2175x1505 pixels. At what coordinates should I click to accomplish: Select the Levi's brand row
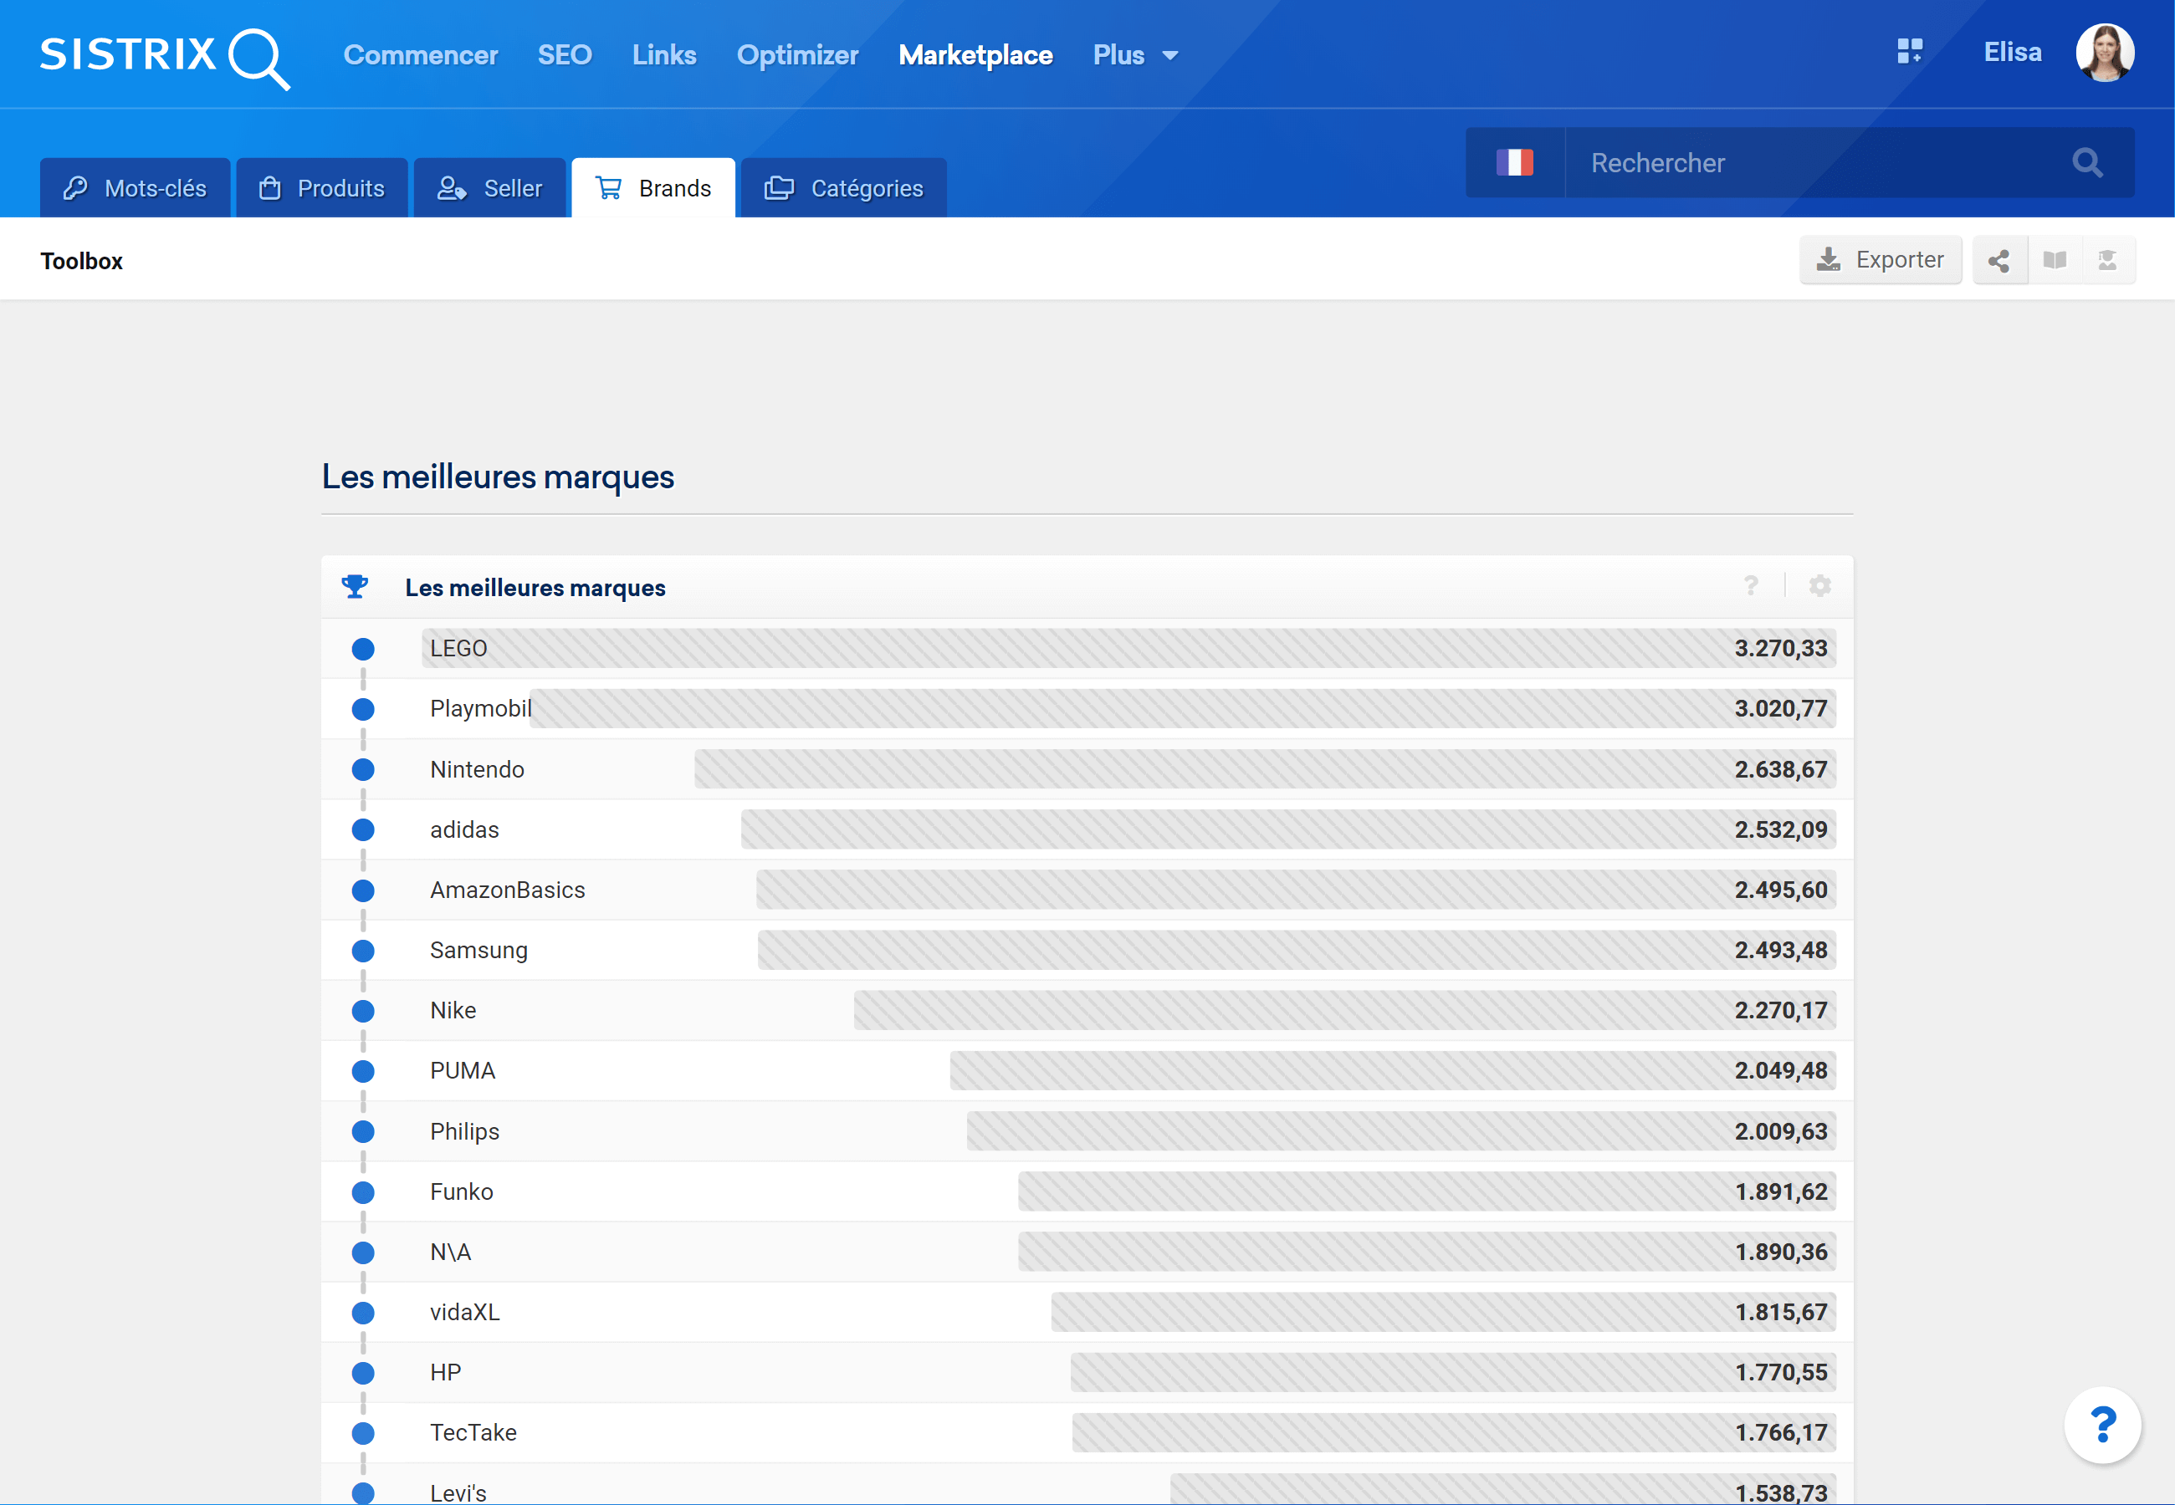click(1087, 1484)
